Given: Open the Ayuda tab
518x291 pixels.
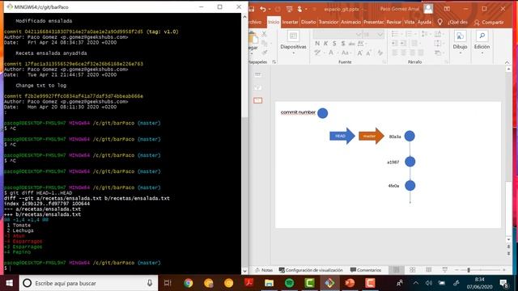Looking at the screenshot, I should coord(424,22).
